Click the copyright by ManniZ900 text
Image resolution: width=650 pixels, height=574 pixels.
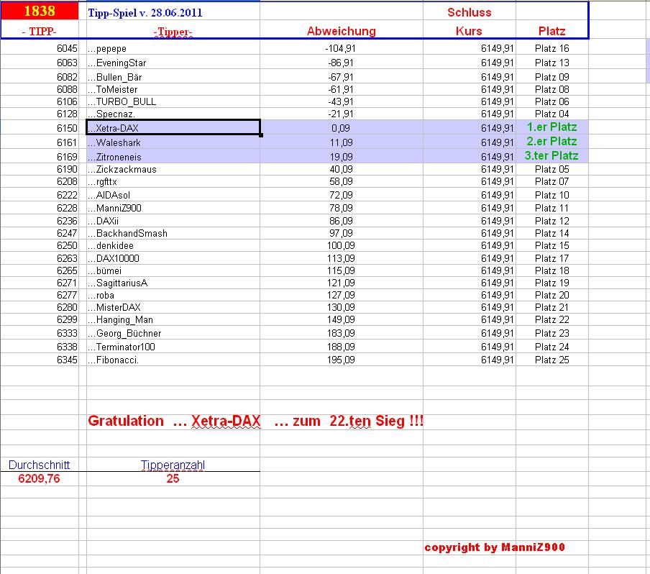(x=495, y=547)
